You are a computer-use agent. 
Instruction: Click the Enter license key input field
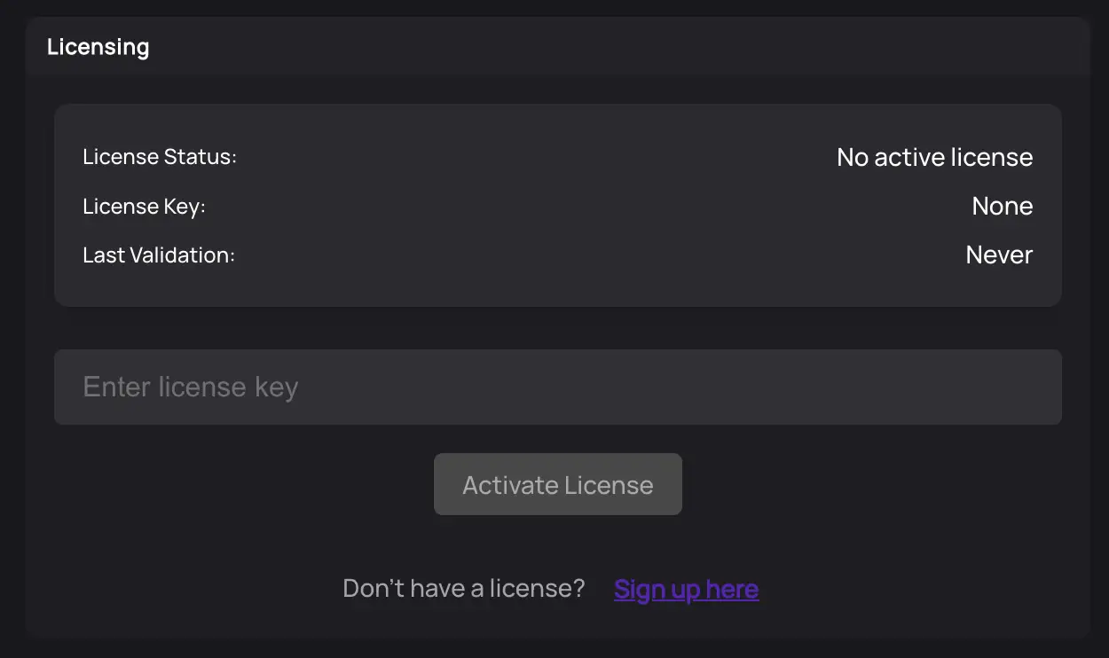point(557,387)
